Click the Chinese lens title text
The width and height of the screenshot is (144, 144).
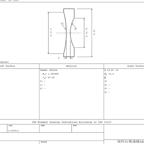click(x=130, y=141)
